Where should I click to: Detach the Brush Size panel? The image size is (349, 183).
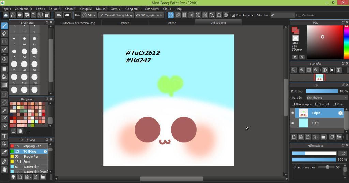(x=47, y=22)
